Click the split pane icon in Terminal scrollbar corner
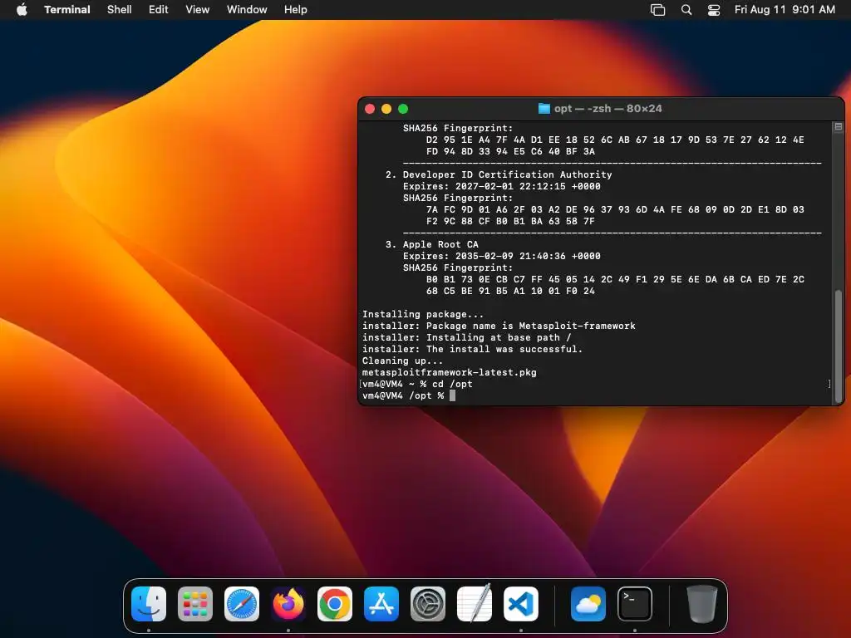This screenshot has height=638, width=851. [838, 126]
